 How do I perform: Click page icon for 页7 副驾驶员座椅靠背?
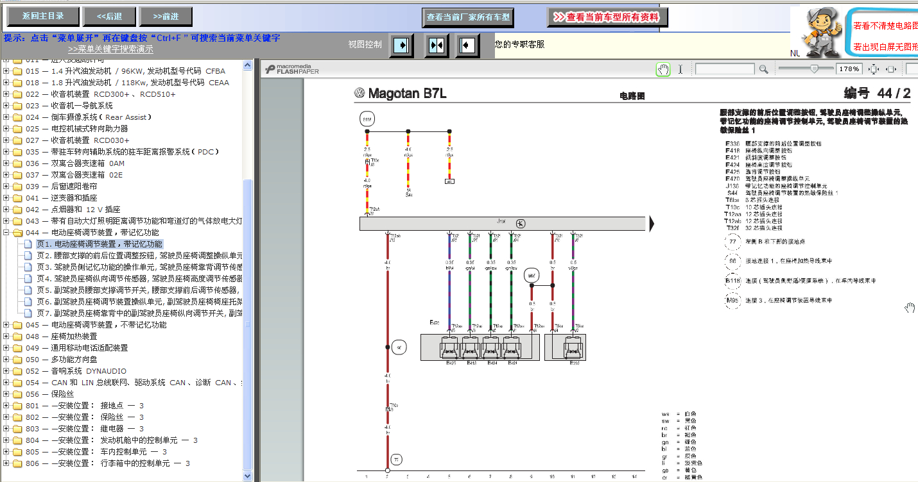tap(28, 313)
